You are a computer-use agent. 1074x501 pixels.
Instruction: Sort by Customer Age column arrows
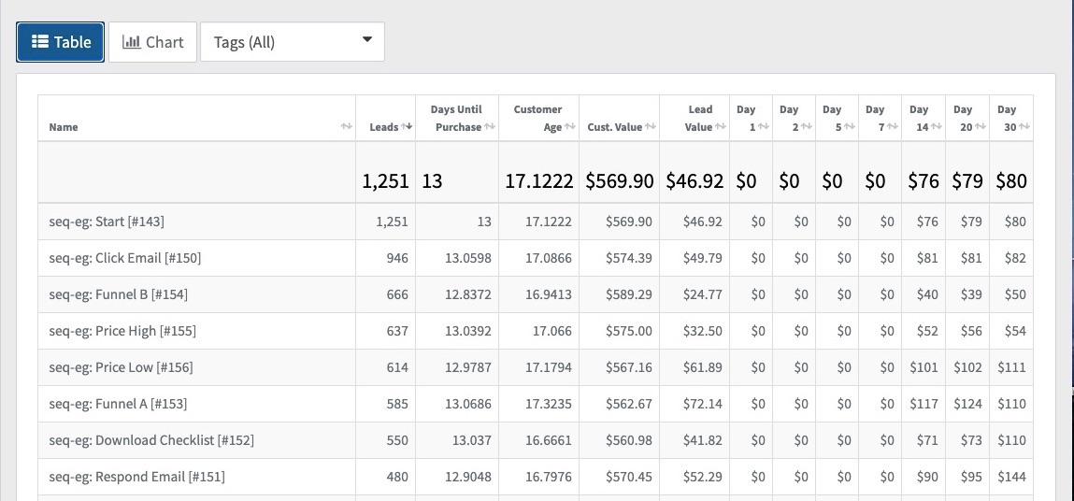570,126
